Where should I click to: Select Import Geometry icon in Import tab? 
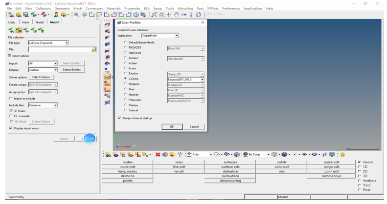(x=26, y=30)
